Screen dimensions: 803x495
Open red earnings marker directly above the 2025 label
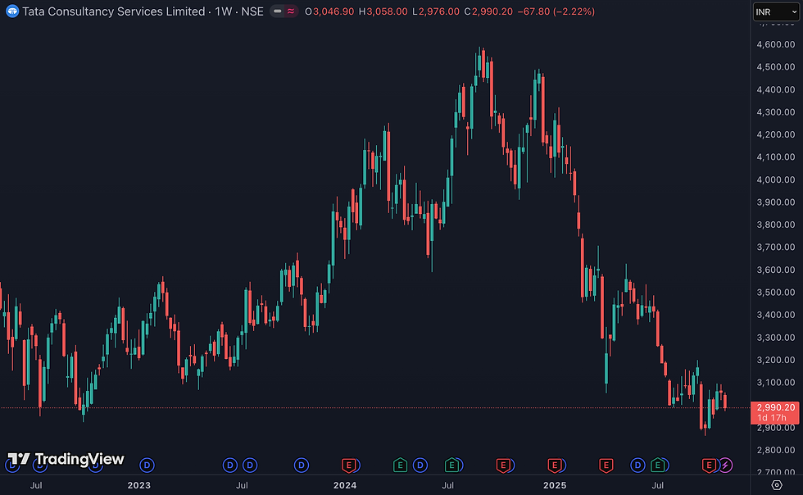pos(554,465)
